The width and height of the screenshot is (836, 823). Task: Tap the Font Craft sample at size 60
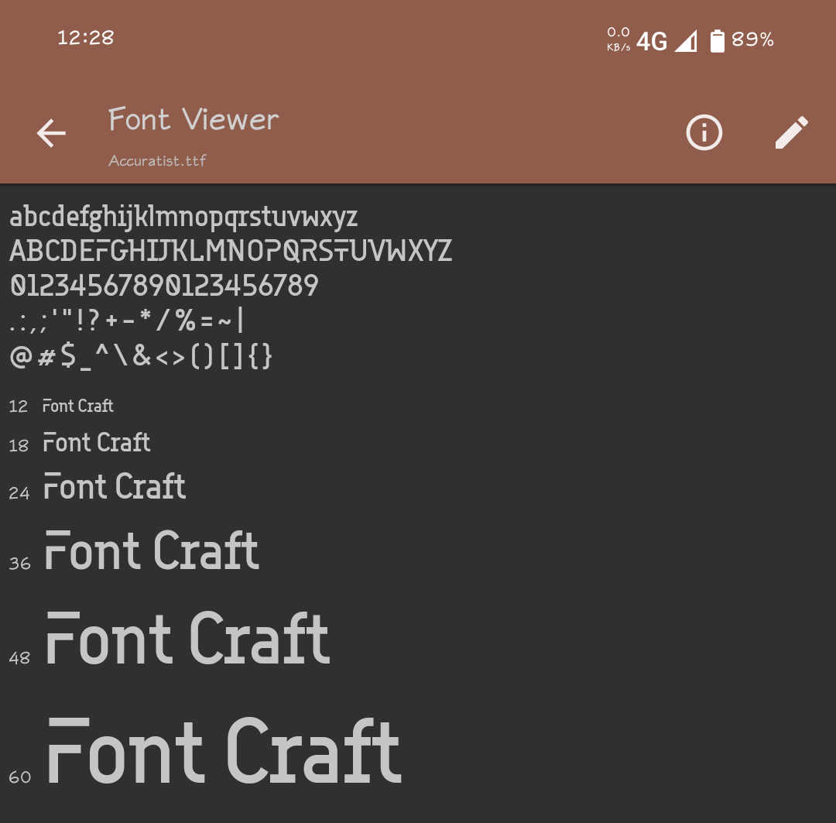click(224, 751)
